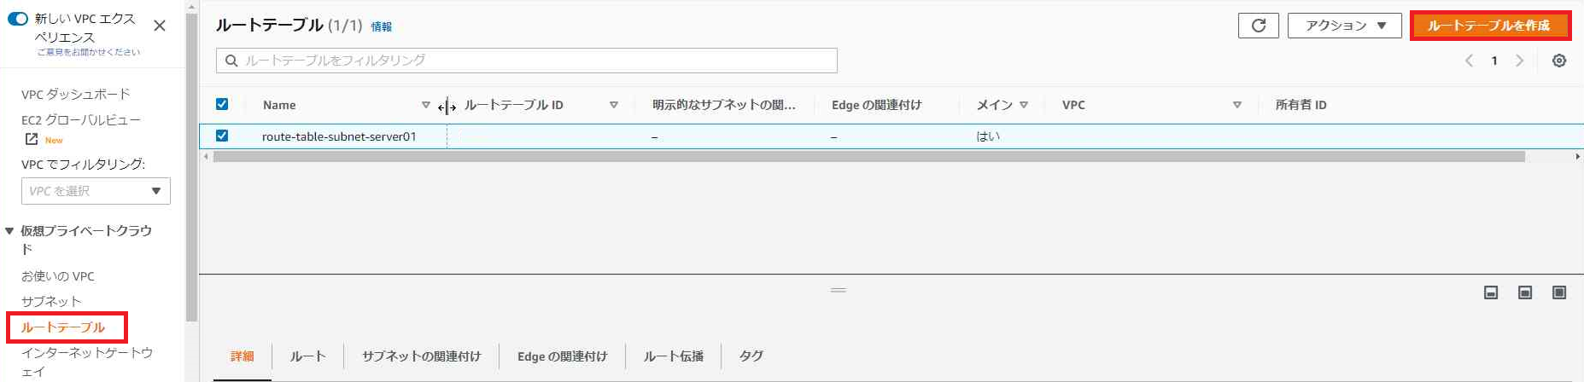The width and height of the screenshot is (1584, 382).
Task: Open EC2 グローバルビュー link
Action: click(x=81, y=119)
